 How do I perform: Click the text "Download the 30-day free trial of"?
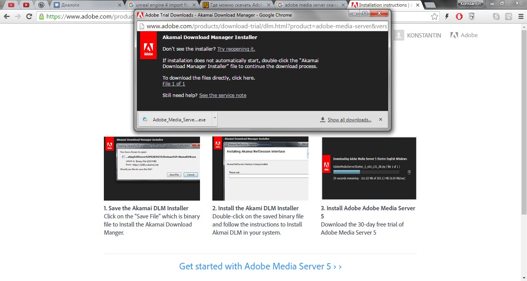(362, 225)
